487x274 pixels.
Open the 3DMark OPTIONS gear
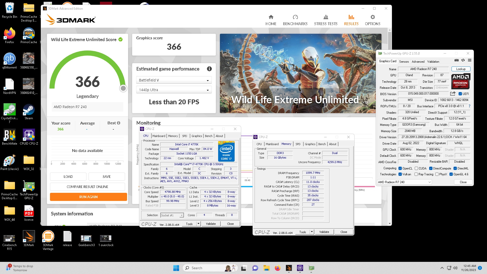click(372, 20)
